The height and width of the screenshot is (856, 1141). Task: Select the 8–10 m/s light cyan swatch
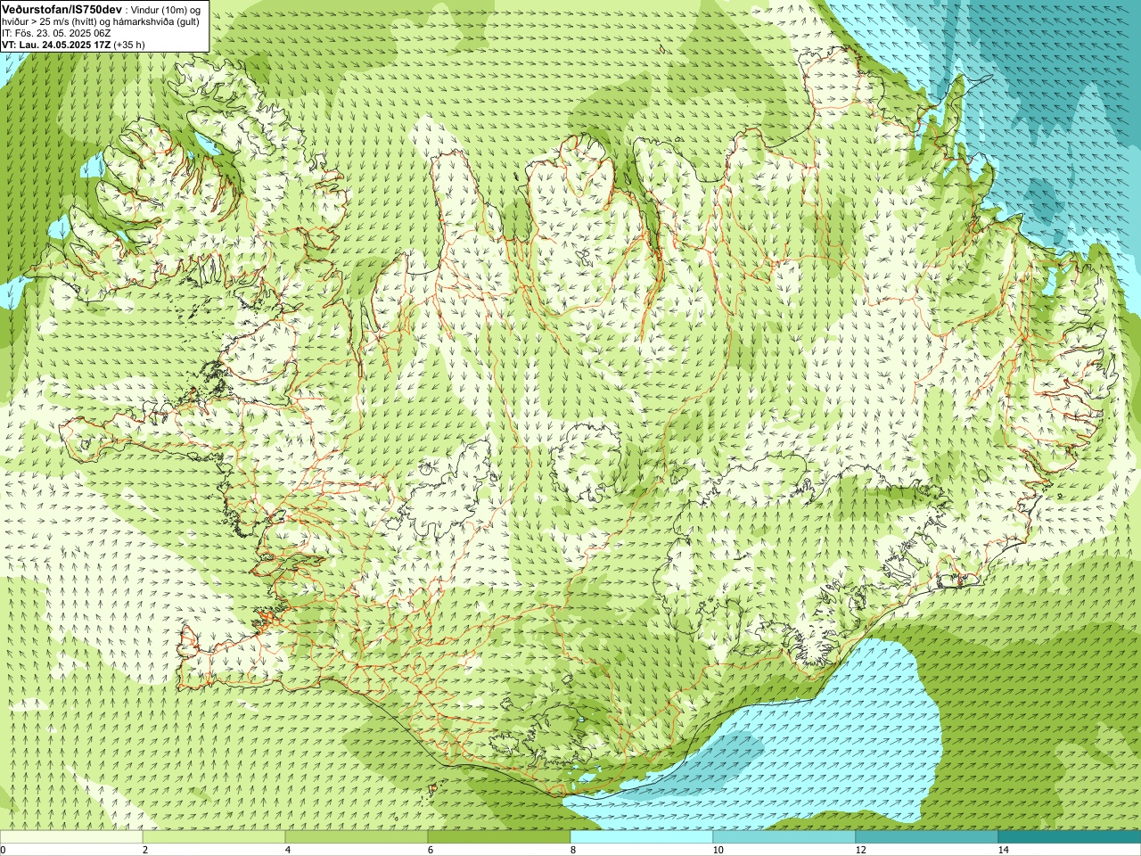(x=642, y=837)
